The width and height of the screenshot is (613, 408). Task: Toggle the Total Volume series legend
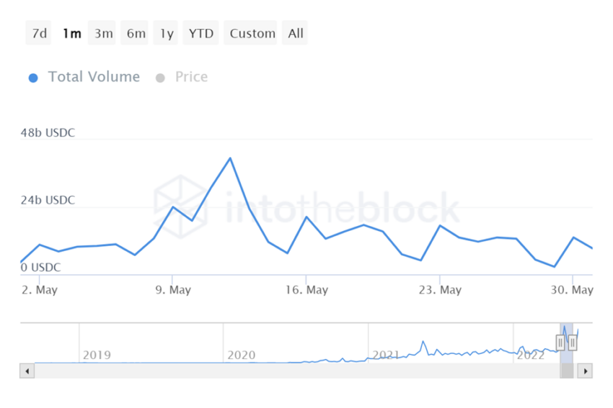click(94, 77)
